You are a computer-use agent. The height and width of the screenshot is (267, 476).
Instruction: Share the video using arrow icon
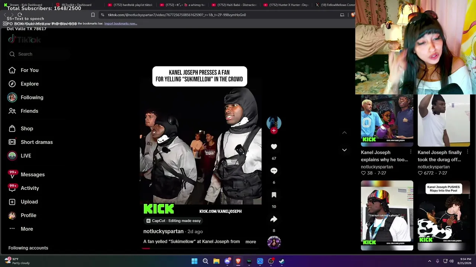click(x=274, y=219)
